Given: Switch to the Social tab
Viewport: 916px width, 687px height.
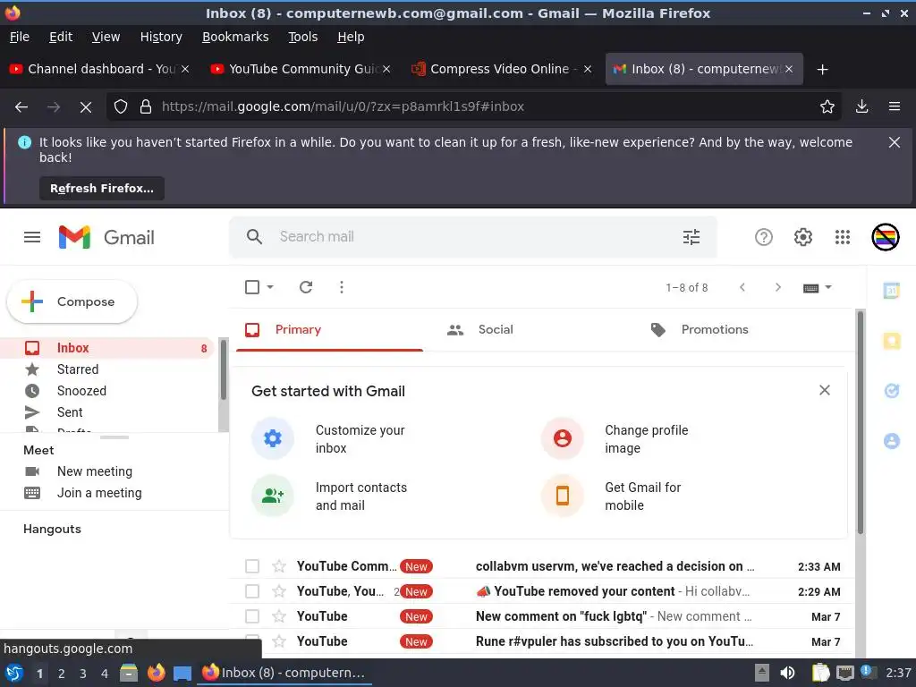Looking at the screenshot, I should 495,329.
